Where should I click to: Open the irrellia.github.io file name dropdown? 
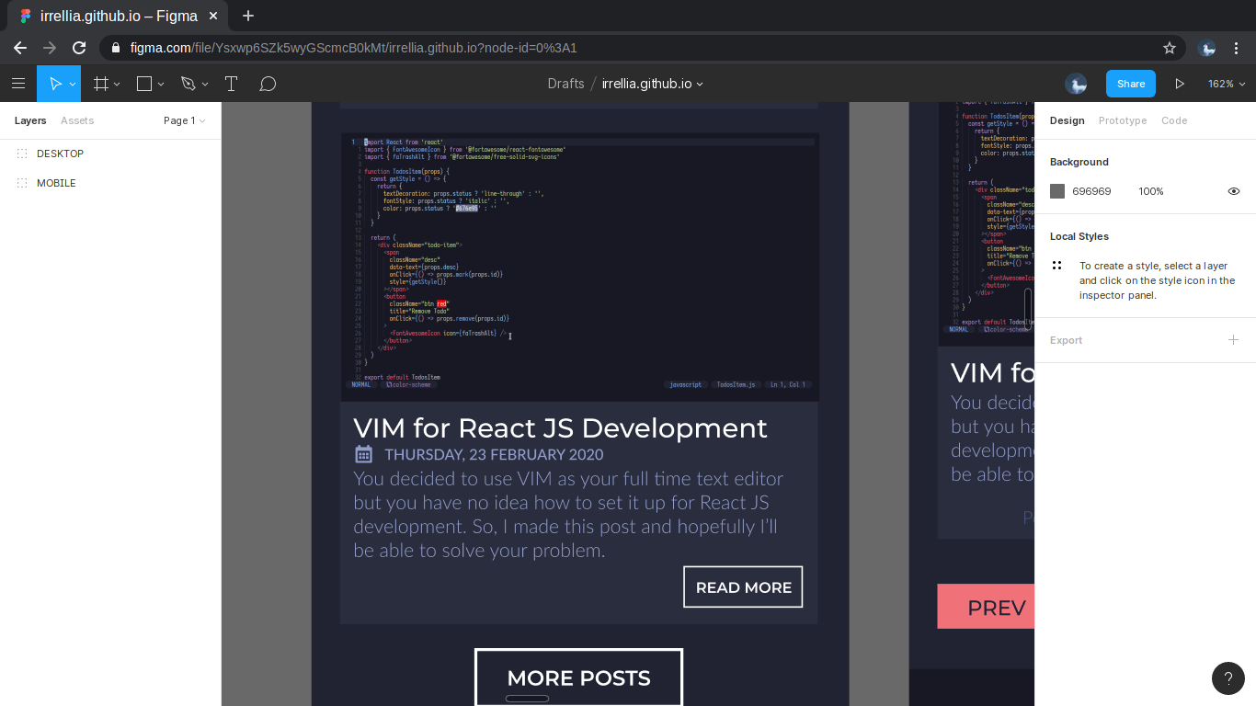pos(652,84)
